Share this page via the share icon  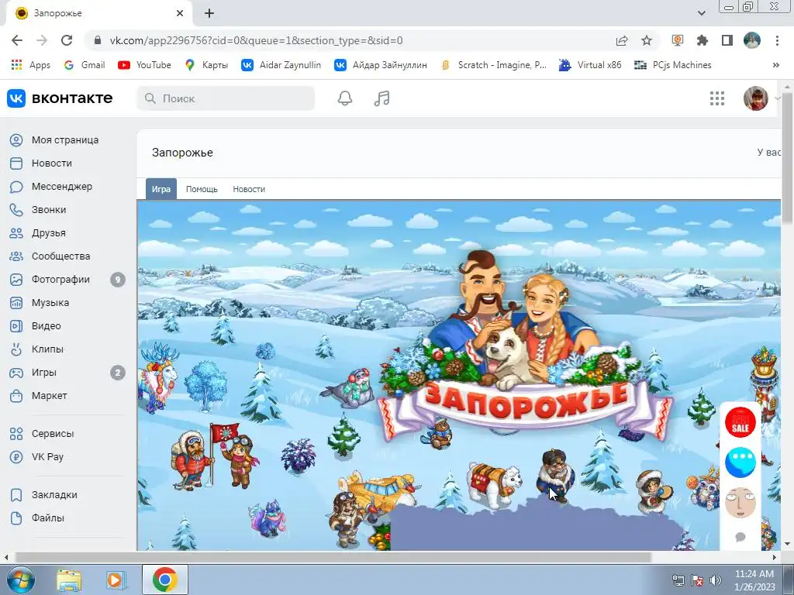click(622, 40)
